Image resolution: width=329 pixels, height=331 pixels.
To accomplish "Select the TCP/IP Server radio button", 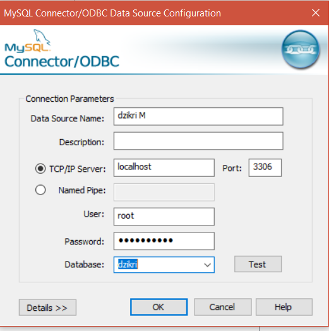I will click(x=40, y=169).
